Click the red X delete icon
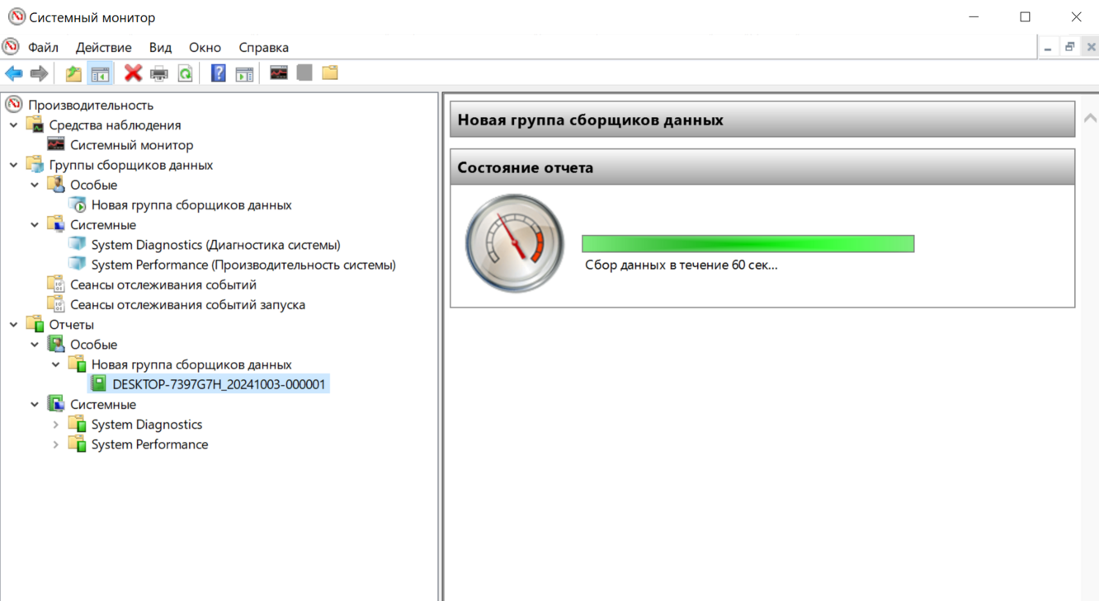The width and height of the screenshot is (1099, 601). 133,73
